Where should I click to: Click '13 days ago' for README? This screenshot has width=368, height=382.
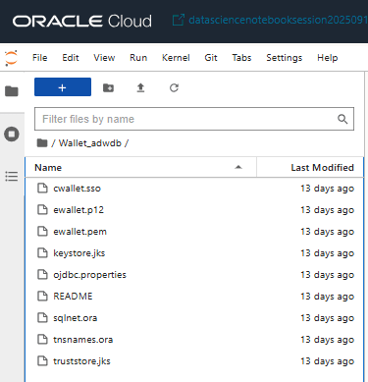coord(328,297)
